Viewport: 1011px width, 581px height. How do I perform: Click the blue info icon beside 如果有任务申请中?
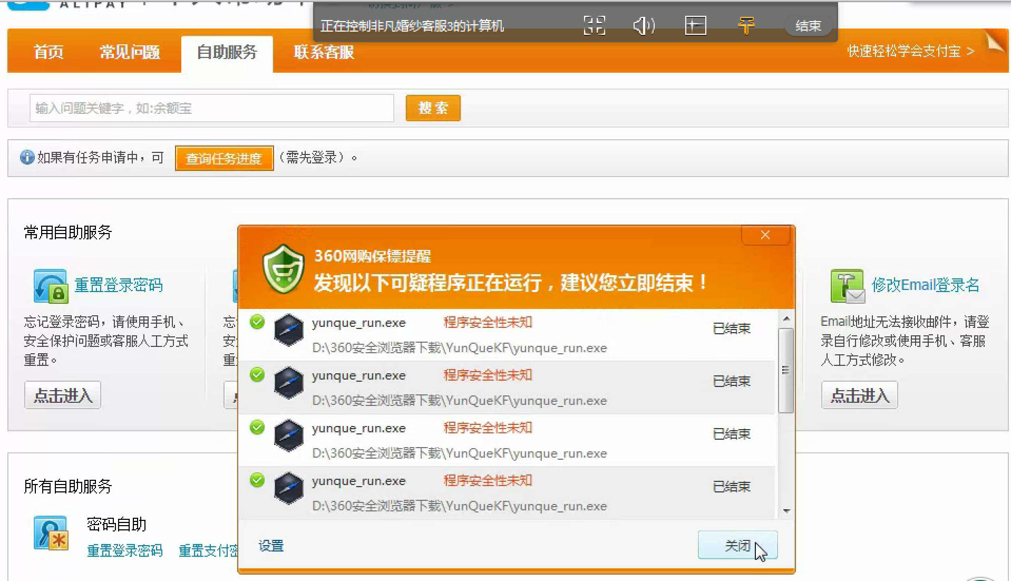[x=27, y=157]
